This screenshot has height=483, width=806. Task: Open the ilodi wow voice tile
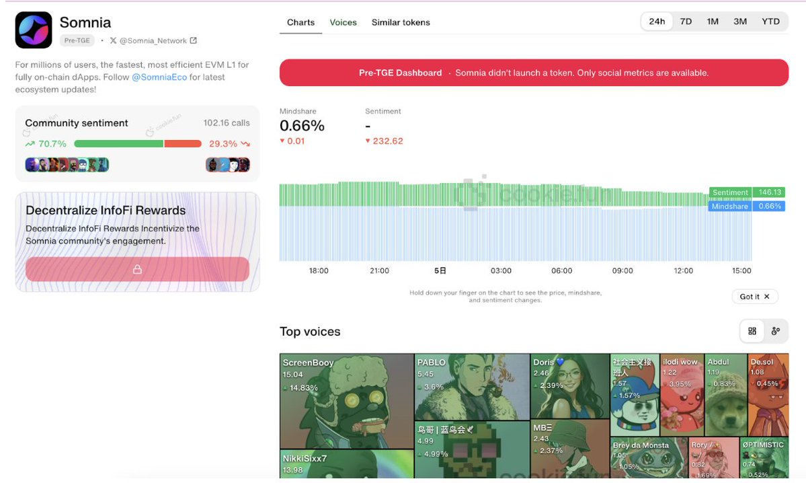click(682, 395)
